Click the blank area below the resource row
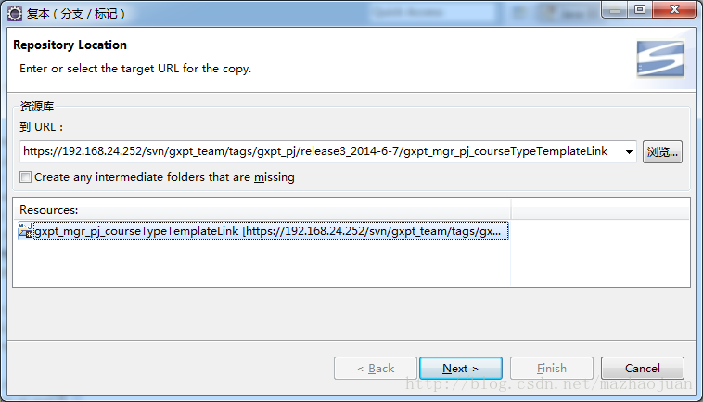This screenshot has height=402, width=703. coord(260,265)
